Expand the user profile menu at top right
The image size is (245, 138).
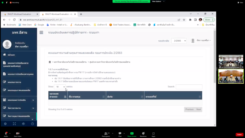click(201, 40)
